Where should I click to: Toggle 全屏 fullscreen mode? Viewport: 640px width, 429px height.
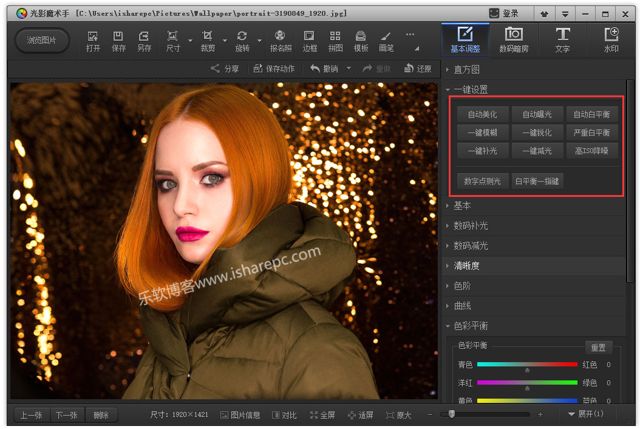tap(322, 415)
